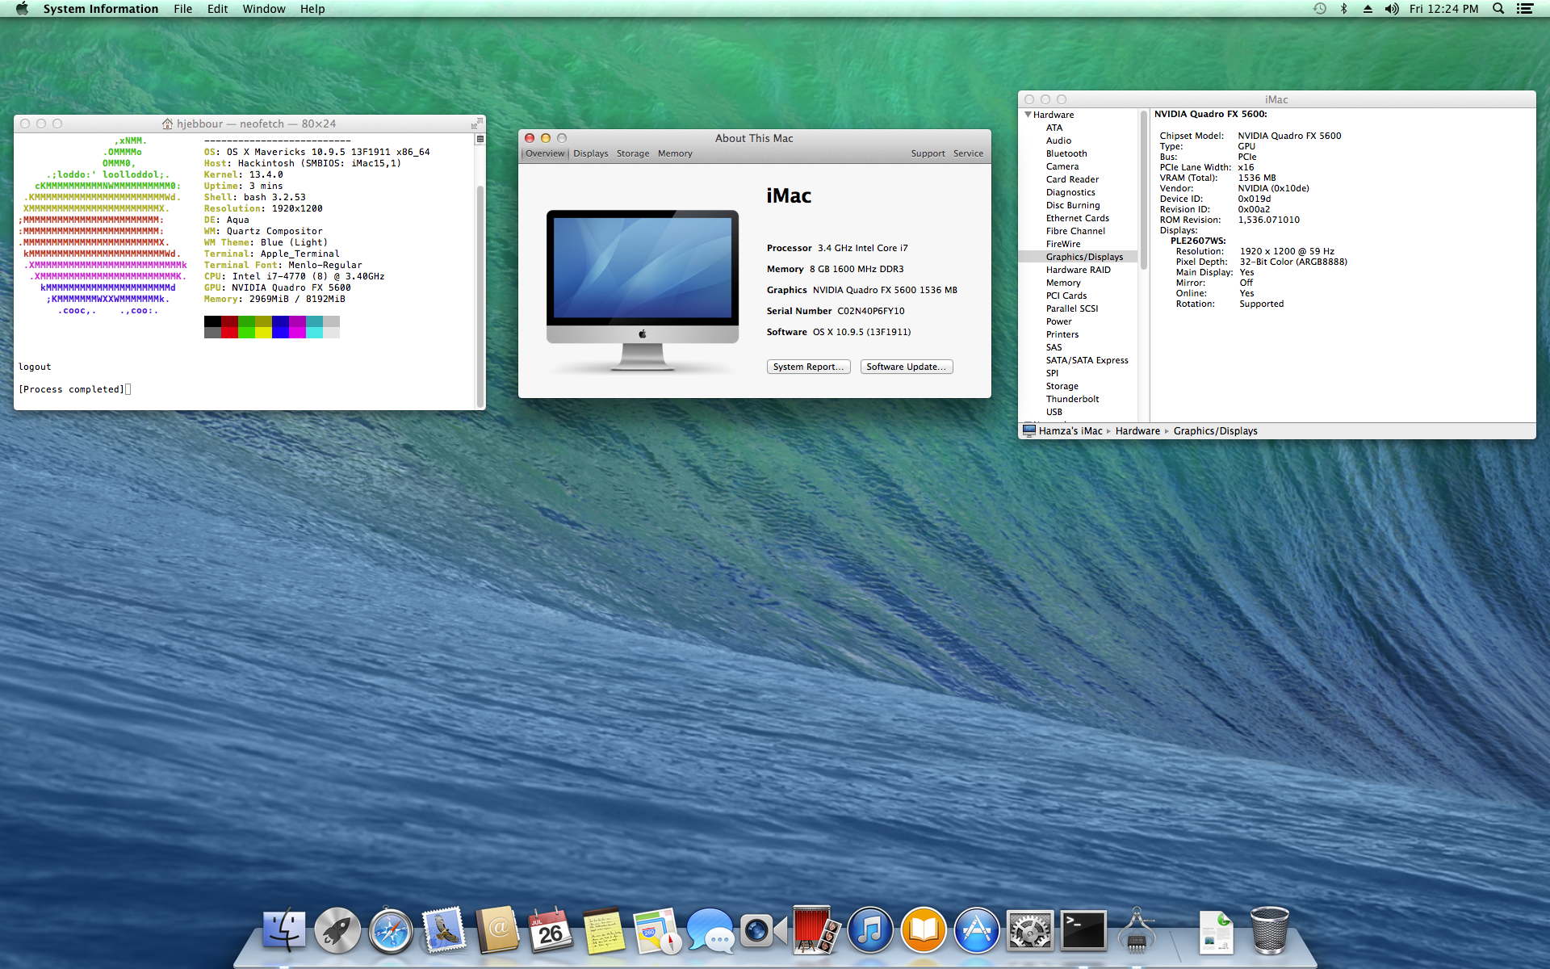Screen dimensions: 1550x969
Task: Click the Software Update button
Action: point(907,367)
